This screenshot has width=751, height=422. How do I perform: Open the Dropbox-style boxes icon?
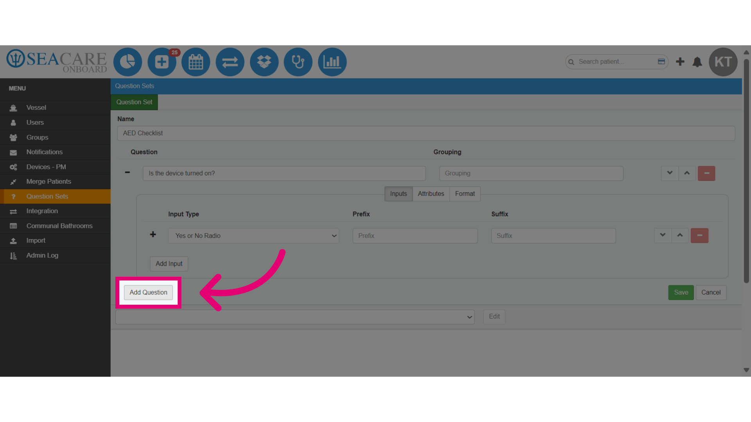264,62
